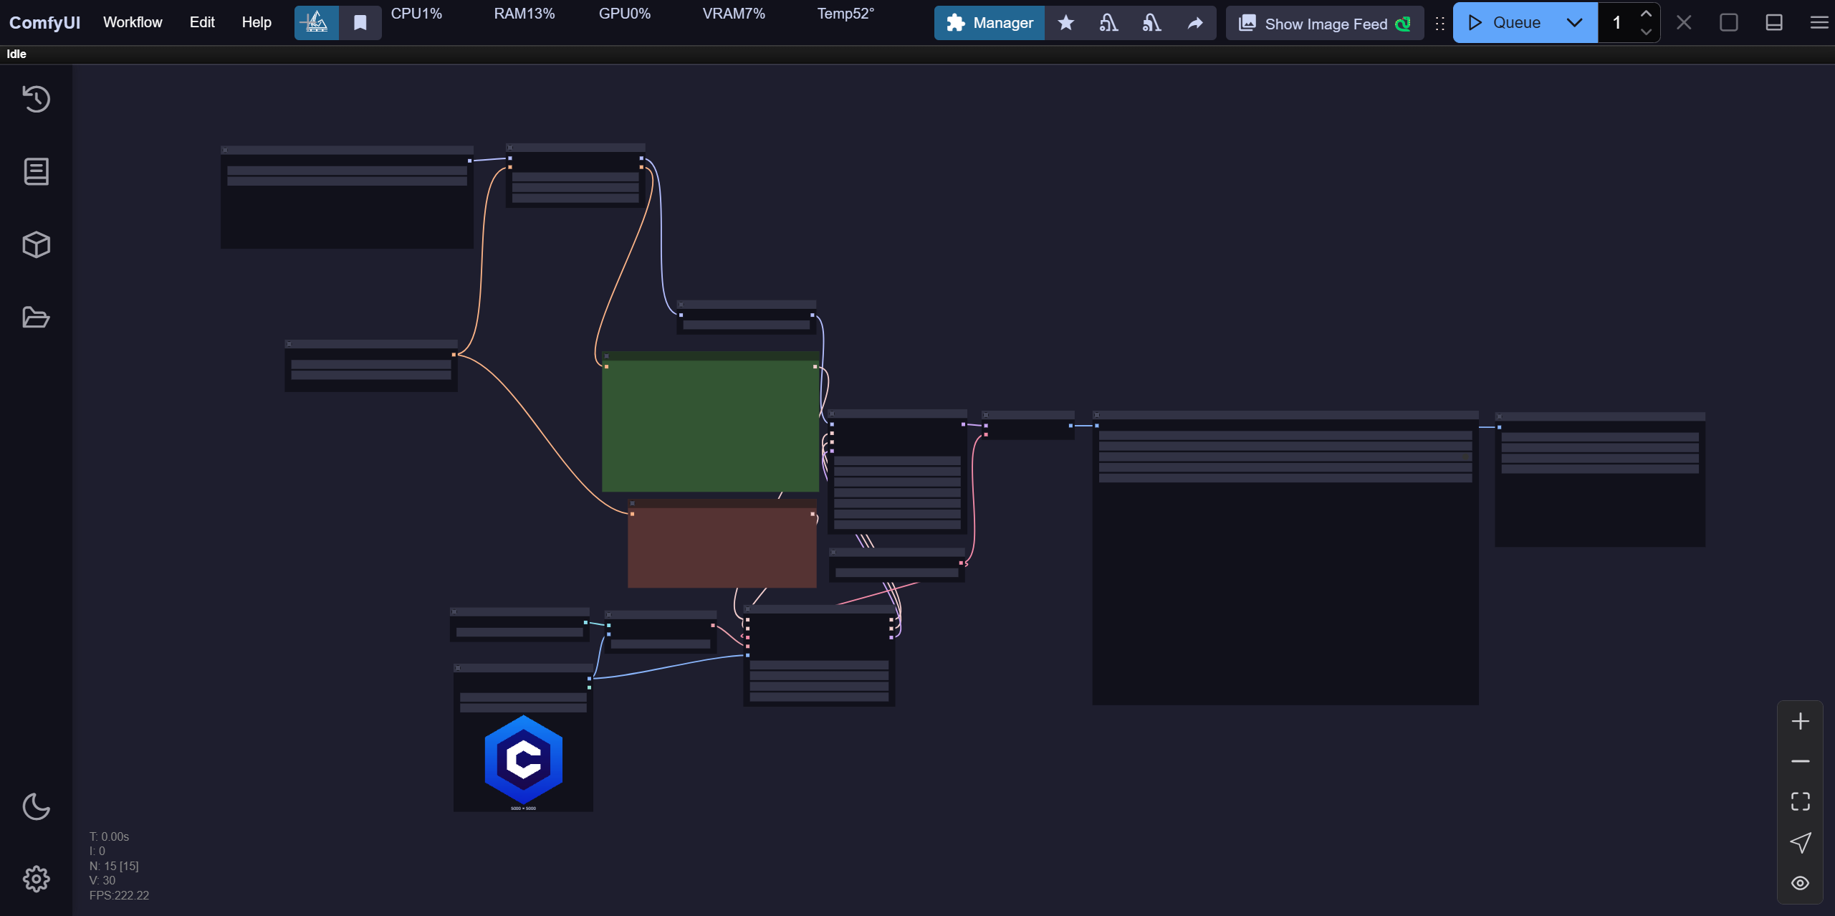Toggle dark theme moon icon
Viewport: 1835px width, 916px height.
36,806
